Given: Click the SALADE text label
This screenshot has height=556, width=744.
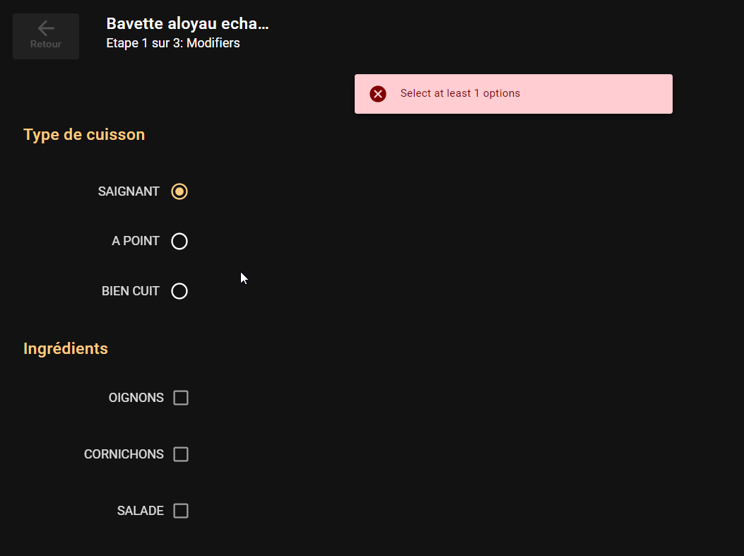Looking at the screenshot, I should click(x=141, y=511).
